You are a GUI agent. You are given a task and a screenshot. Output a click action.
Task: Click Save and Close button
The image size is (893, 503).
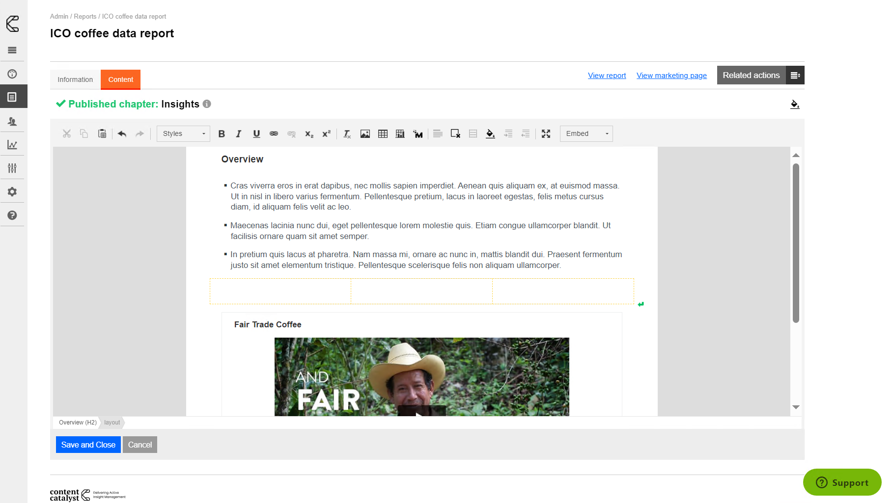click(88, 445)
